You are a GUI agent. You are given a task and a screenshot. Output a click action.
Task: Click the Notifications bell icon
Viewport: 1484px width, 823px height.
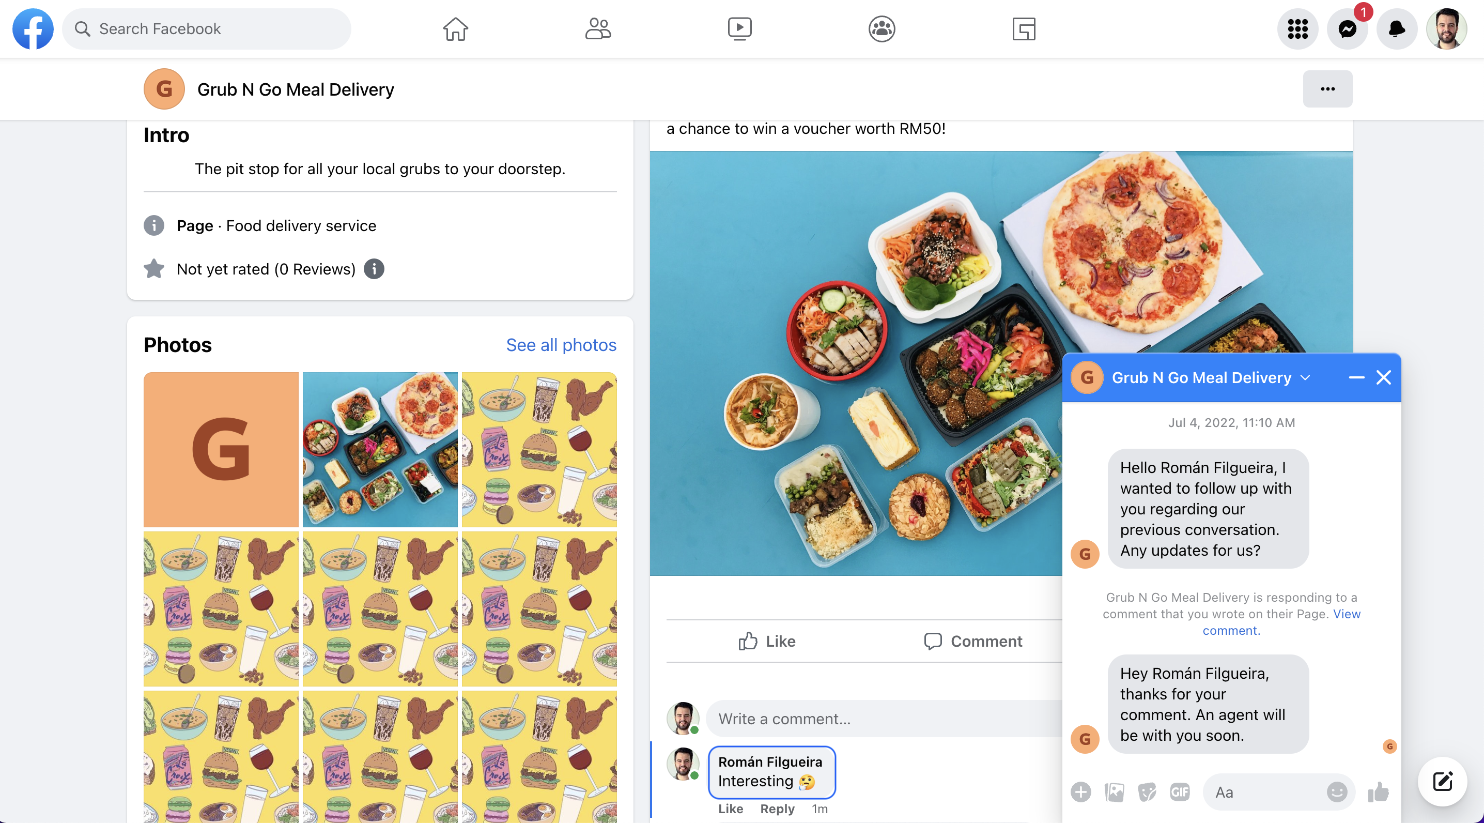click(x=1396, y=28)
